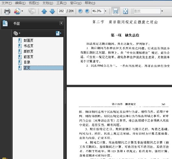Open the 文件(F) menu
This screenshot has height=159, width=172.
pyautogui.click(x=7, y=3)
